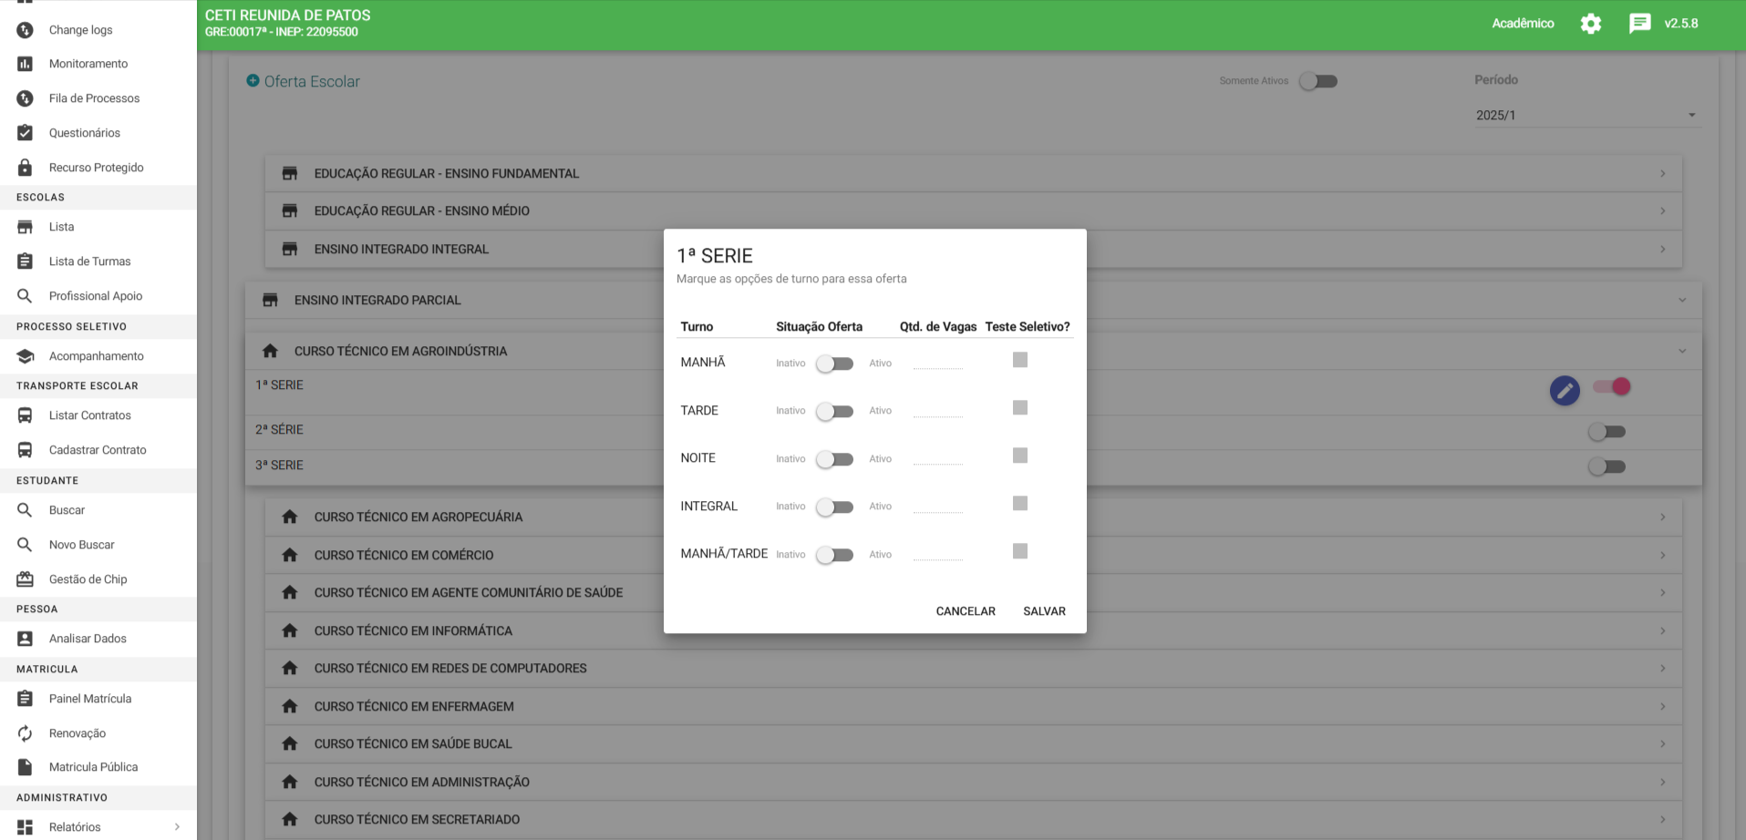Open Gestão de Chip in sidebar
This screenshot has width=1746, height=840.
point(88,579)
